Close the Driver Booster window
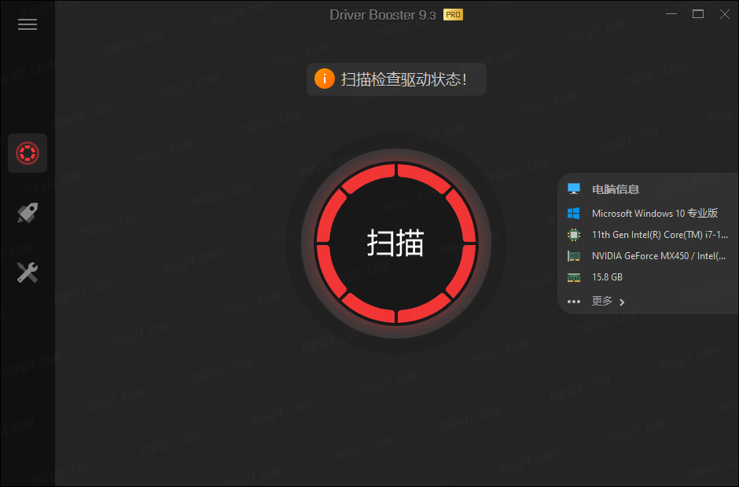The image size is (739, 487). (x=725, y=14)
